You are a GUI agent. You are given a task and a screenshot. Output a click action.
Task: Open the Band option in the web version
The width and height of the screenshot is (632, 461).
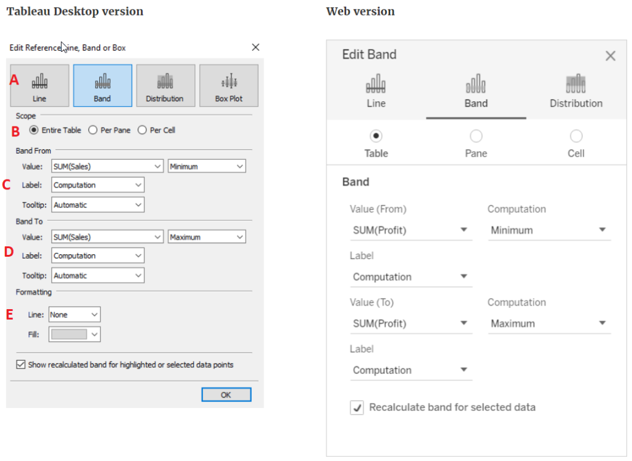(475, 90)
